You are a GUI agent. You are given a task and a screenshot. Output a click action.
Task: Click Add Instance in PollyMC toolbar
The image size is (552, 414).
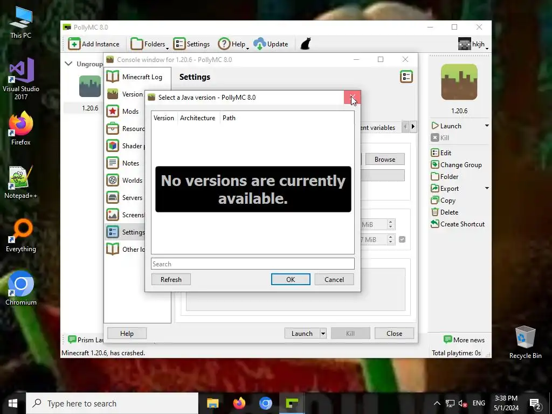[x=94, y=44]
